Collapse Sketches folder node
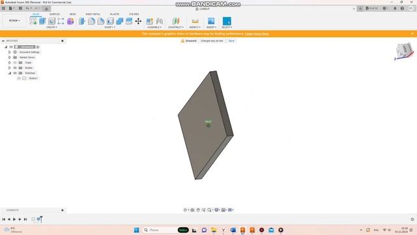This screenshot has height=235, width=417. pos(10,73)
